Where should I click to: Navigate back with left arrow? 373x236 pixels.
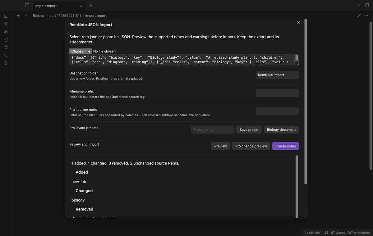pyautogui.click(x=19, y=16)
